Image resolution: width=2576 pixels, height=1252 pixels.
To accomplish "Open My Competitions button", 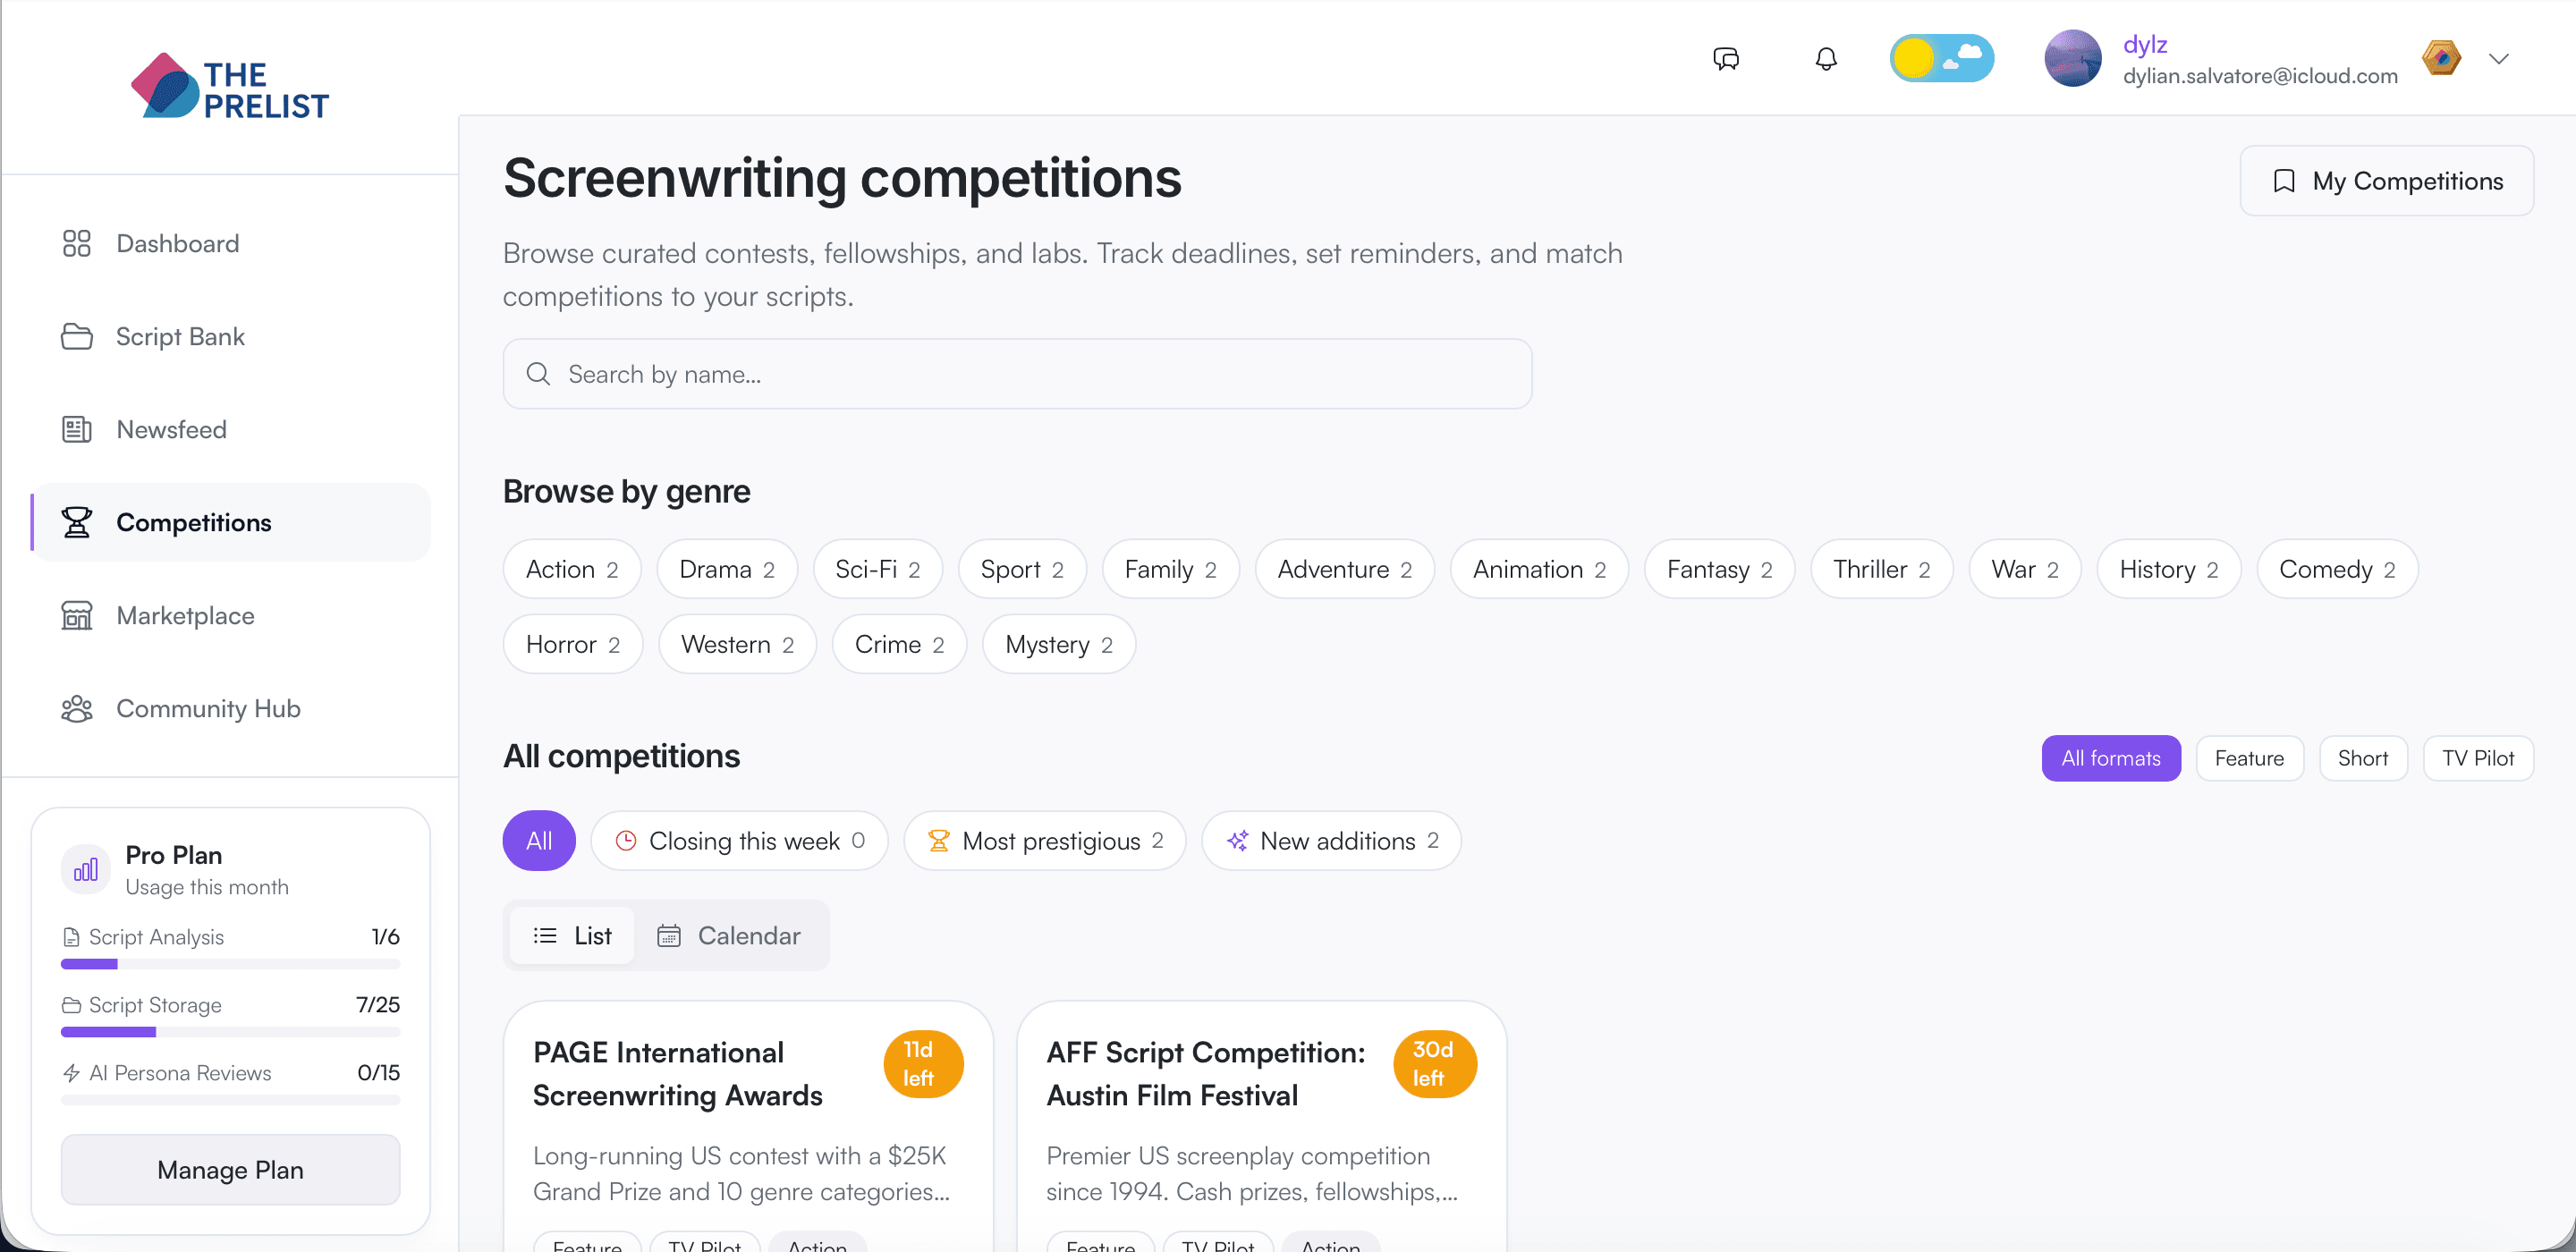I will pyautogui.click(x=2386, y=181).
